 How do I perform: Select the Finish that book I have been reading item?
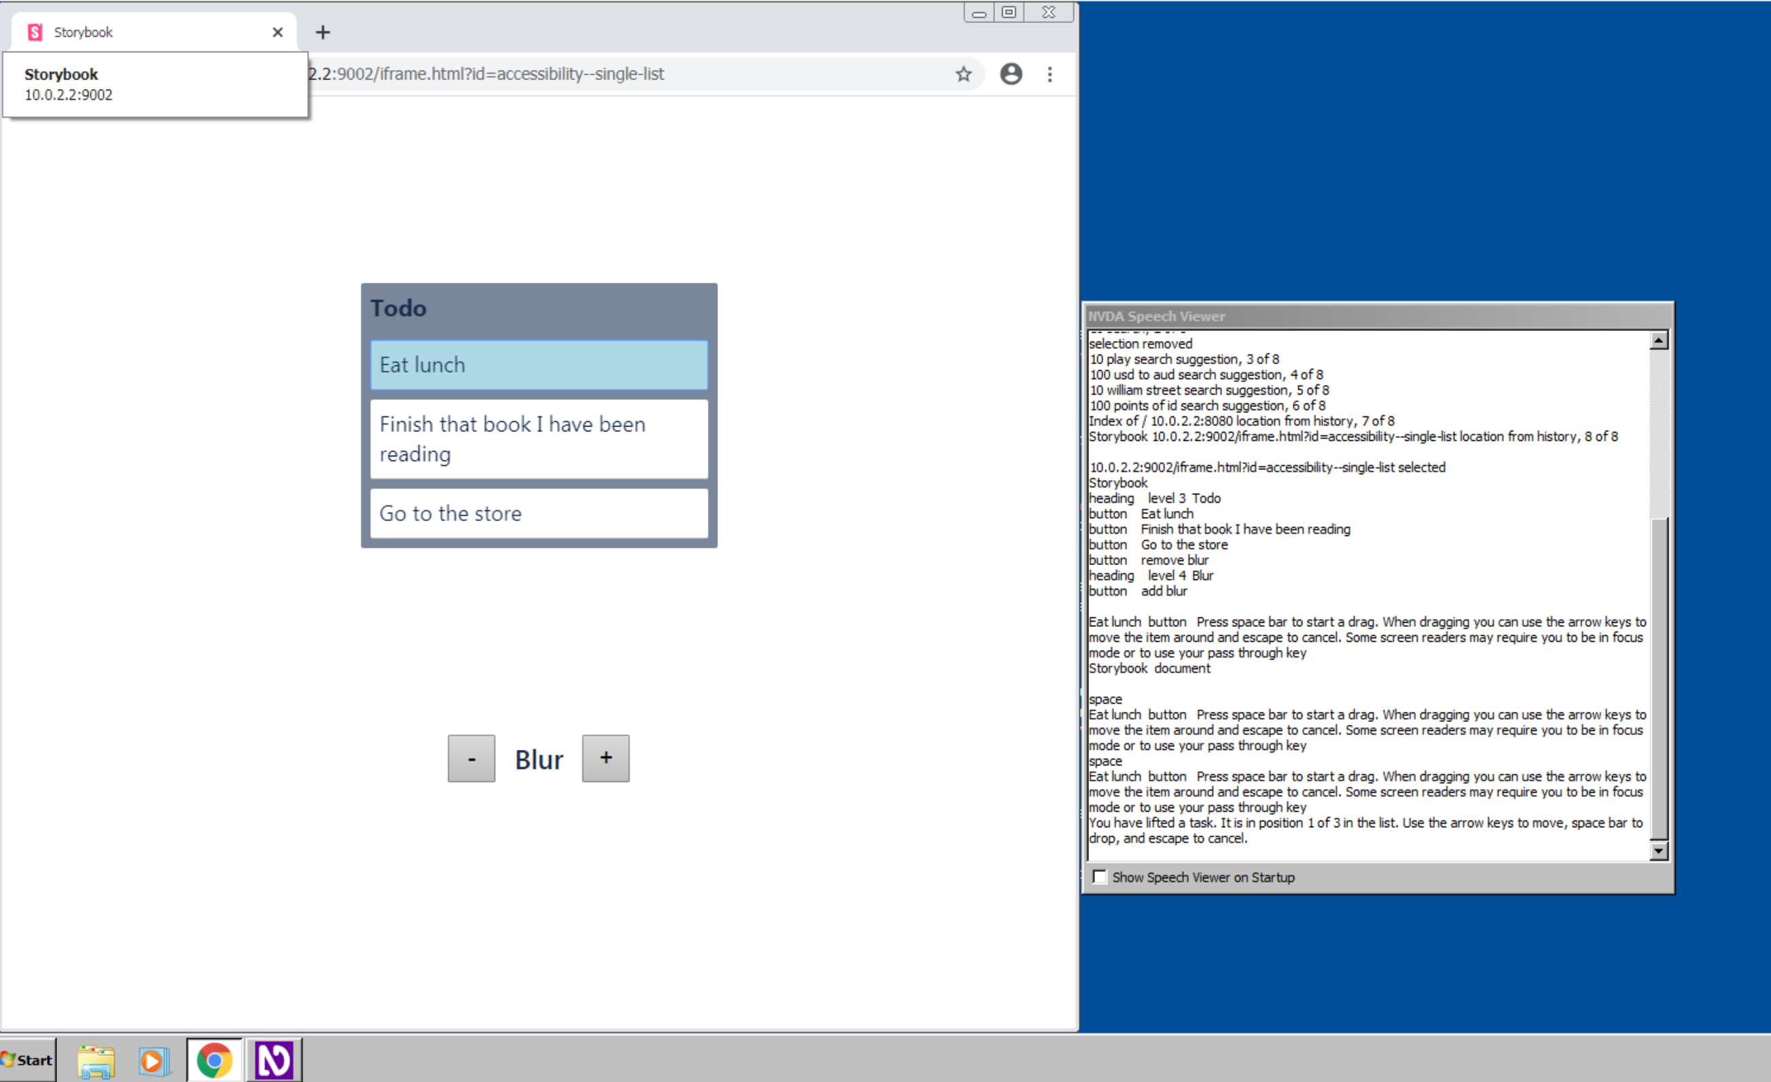point(537,438)
